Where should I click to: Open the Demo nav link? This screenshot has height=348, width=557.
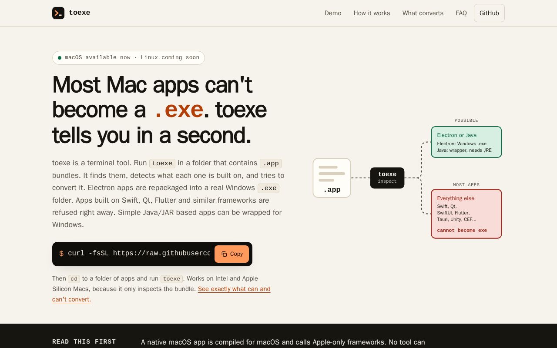click(333, 13)
